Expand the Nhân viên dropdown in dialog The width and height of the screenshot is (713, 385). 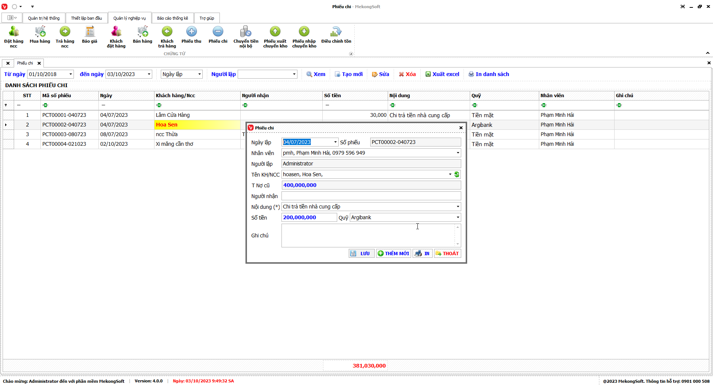coord(458,153)
